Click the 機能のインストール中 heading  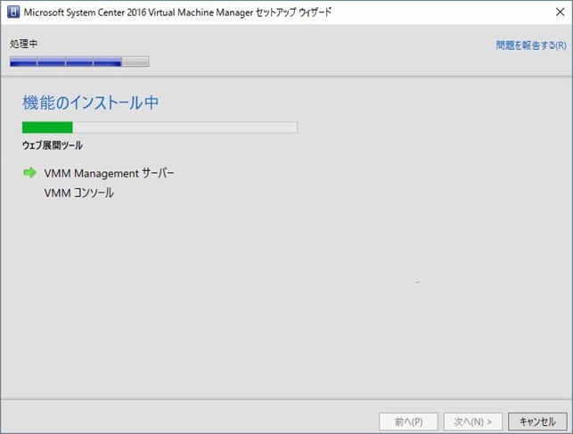tap(90, 102)
